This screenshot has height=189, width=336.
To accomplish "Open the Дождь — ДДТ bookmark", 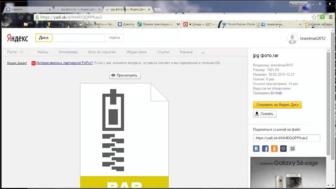I will click(x=200, y=24).
